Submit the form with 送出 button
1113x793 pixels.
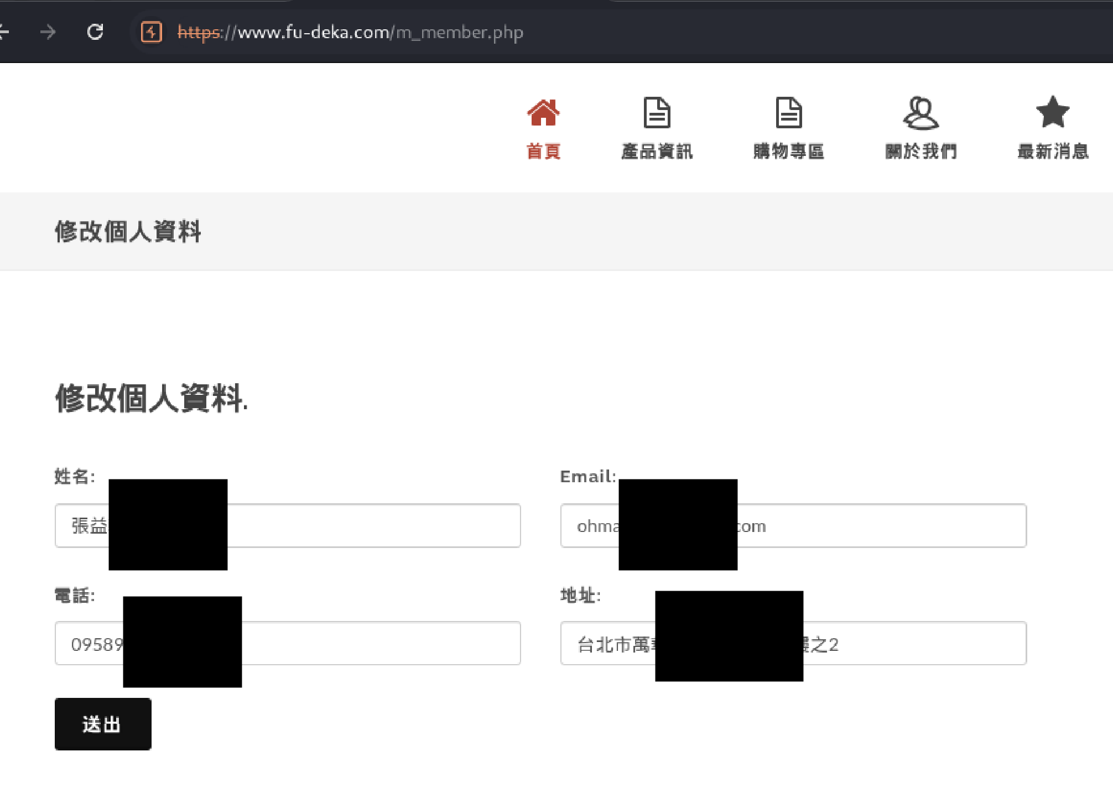coord(103,724)
